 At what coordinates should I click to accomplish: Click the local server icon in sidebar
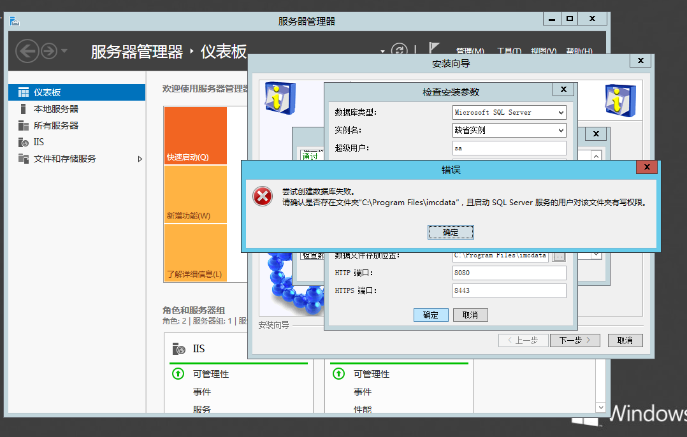pos(23,108)
